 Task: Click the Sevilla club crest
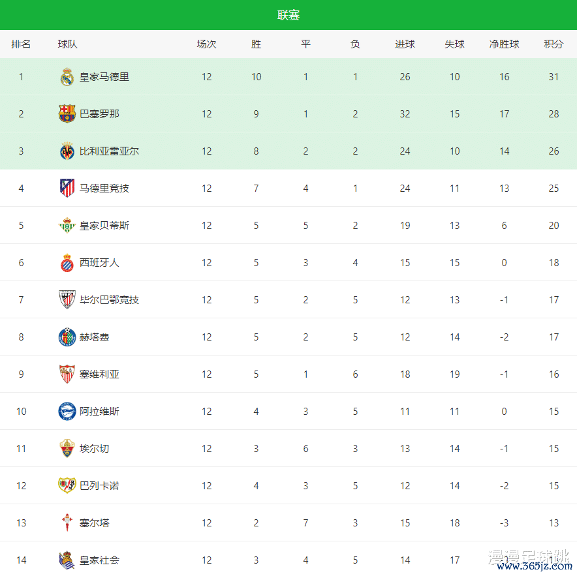tap(67, 374)
